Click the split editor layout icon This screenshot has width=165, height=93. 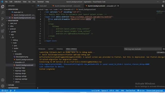pyautogui.click(x=163, y=6)
